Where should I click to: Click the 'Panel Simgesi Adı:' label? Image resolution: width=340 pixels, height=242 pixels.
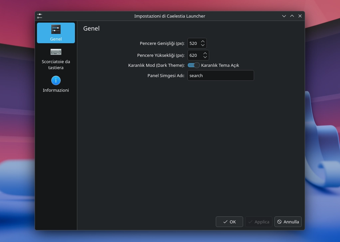click(166, 75)
